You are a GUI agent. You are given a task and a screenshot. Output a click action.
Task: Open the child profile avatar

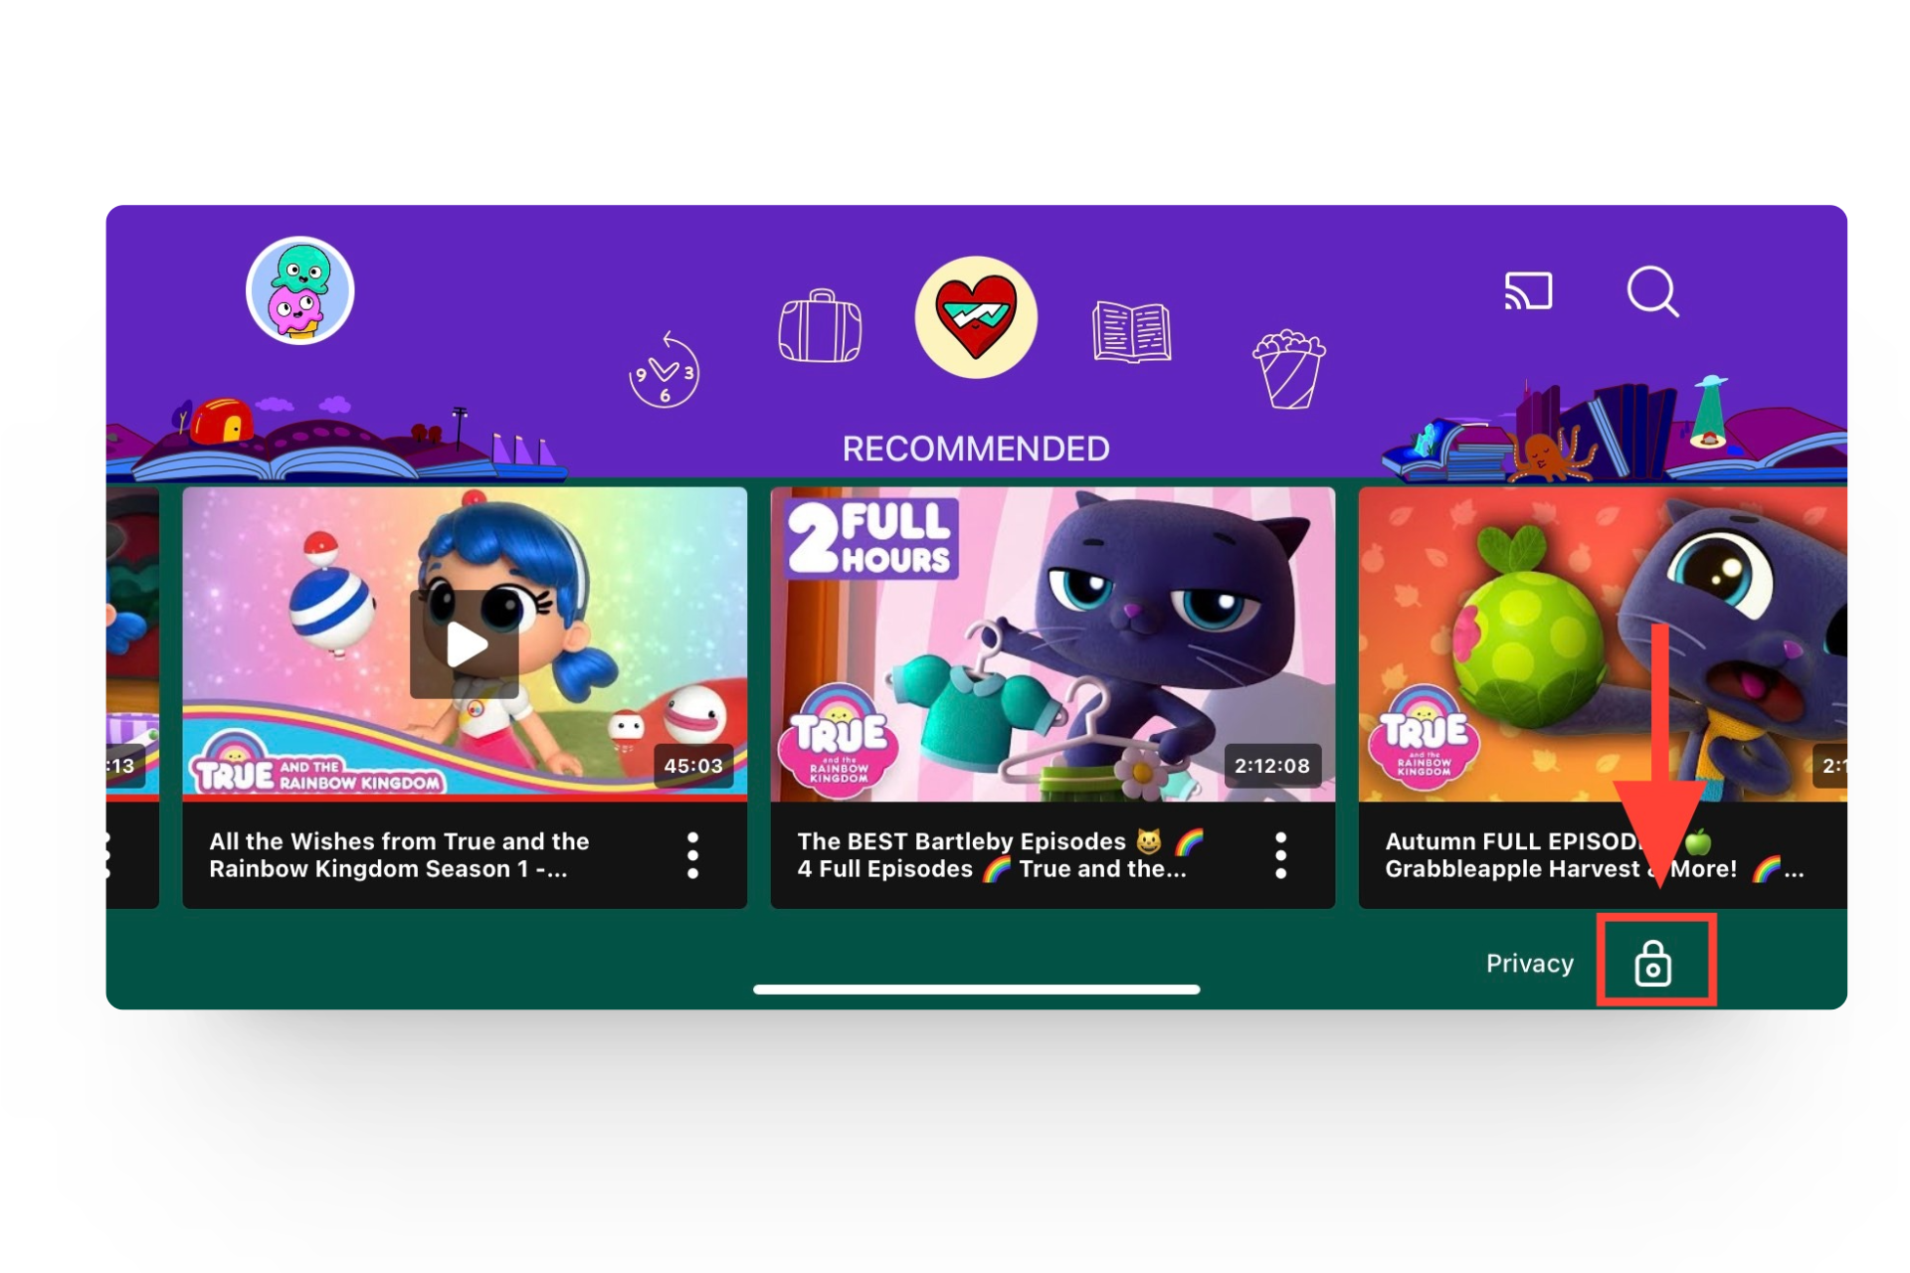pyautogui.click(x=299, y=290)
